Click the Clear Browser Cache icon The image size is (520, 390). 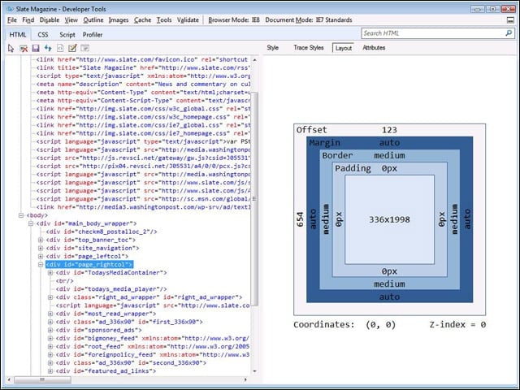(24, 49)
